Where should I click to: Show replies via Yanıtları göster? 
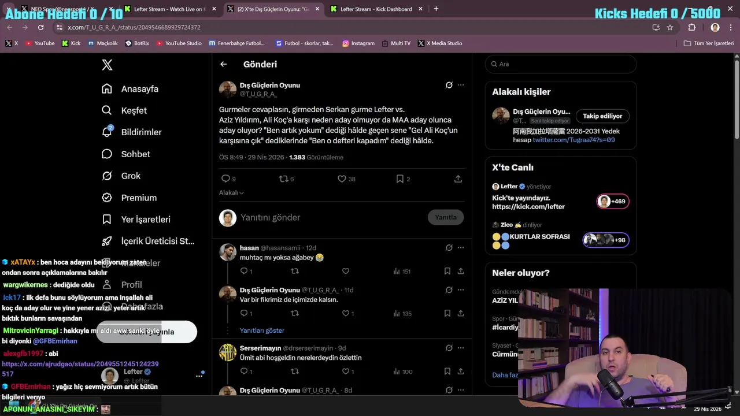click(262, 330)
